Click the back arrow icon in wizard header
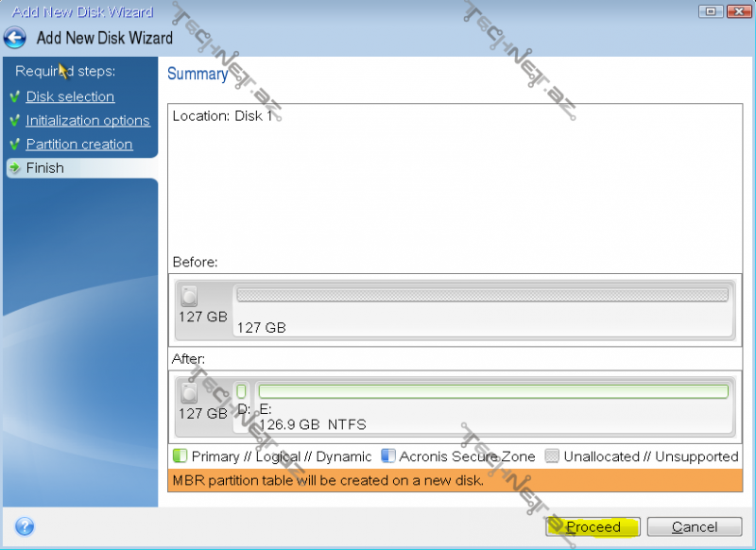Screen dimensions: 756x550 click(15, 39)
